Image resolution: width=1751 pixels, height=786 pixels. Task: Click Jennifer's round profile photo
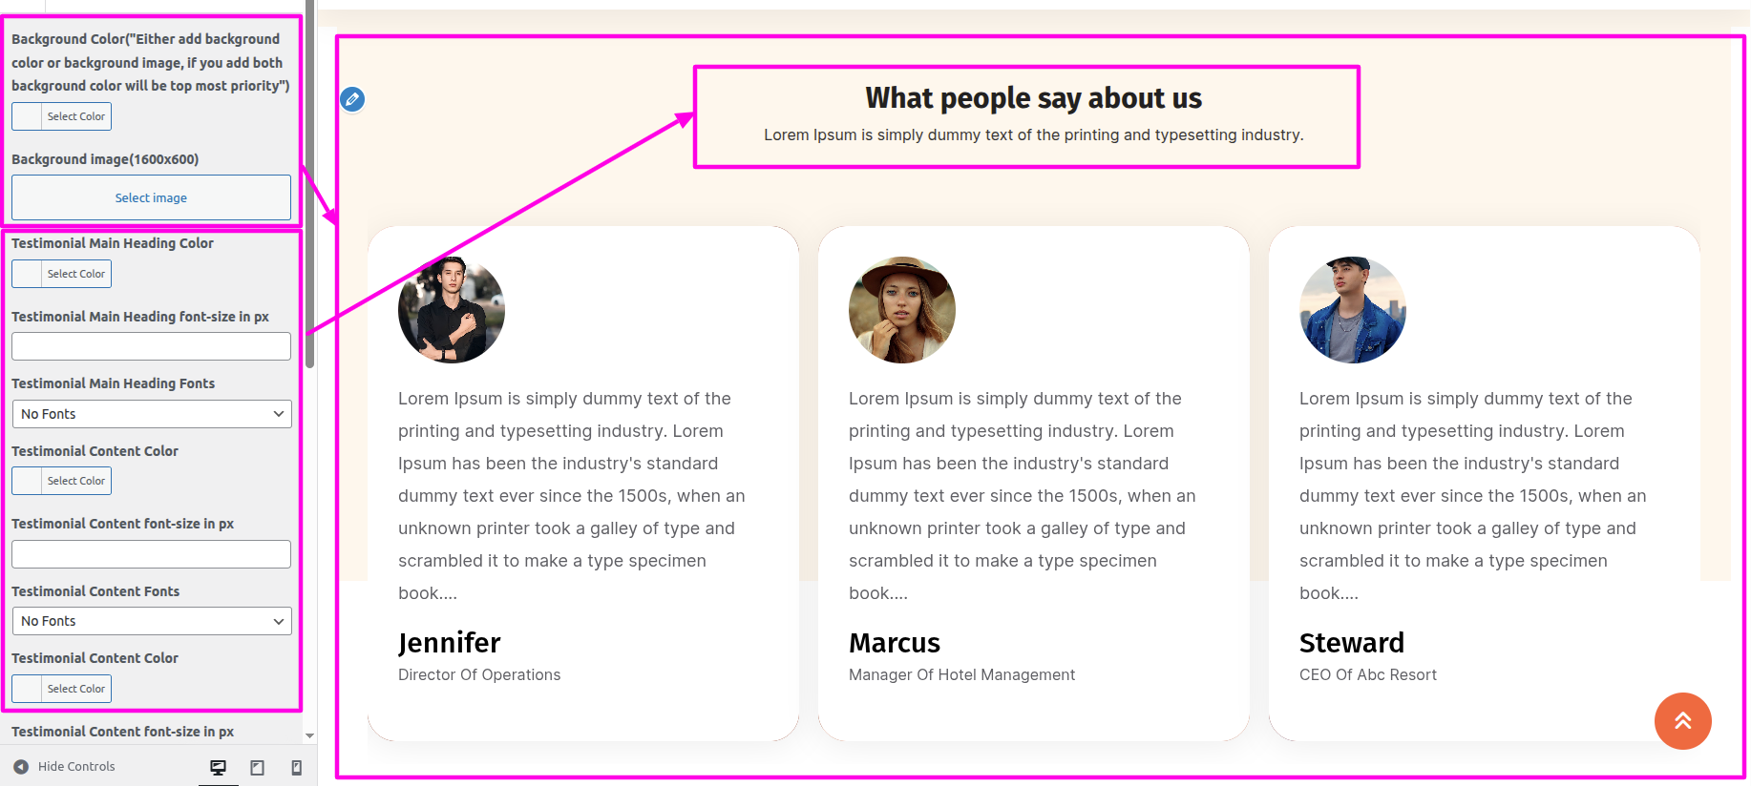(x=451, y=310)
